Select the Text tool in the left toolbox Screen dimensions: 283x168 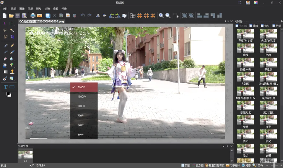pos(5,87)
